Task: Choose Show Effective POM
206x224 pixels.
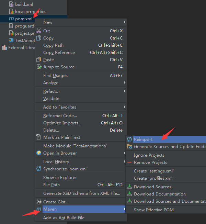Action: pos(153,210)
